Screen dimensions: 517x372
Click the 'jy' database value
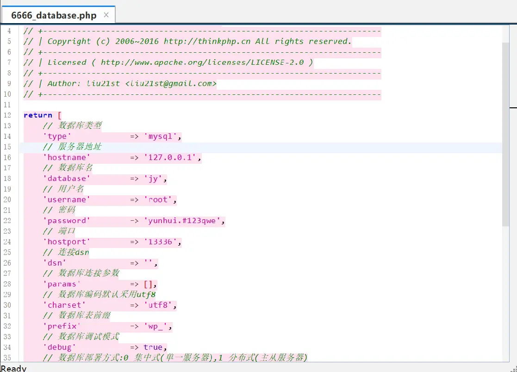click(x=153, y=179)
